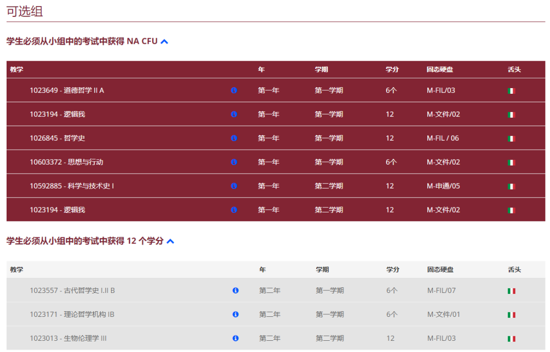Select 1023194 - 逻辑我 in the 第一学期 row
The height and width of the screenshot is (352, 550).
[58, 114]
